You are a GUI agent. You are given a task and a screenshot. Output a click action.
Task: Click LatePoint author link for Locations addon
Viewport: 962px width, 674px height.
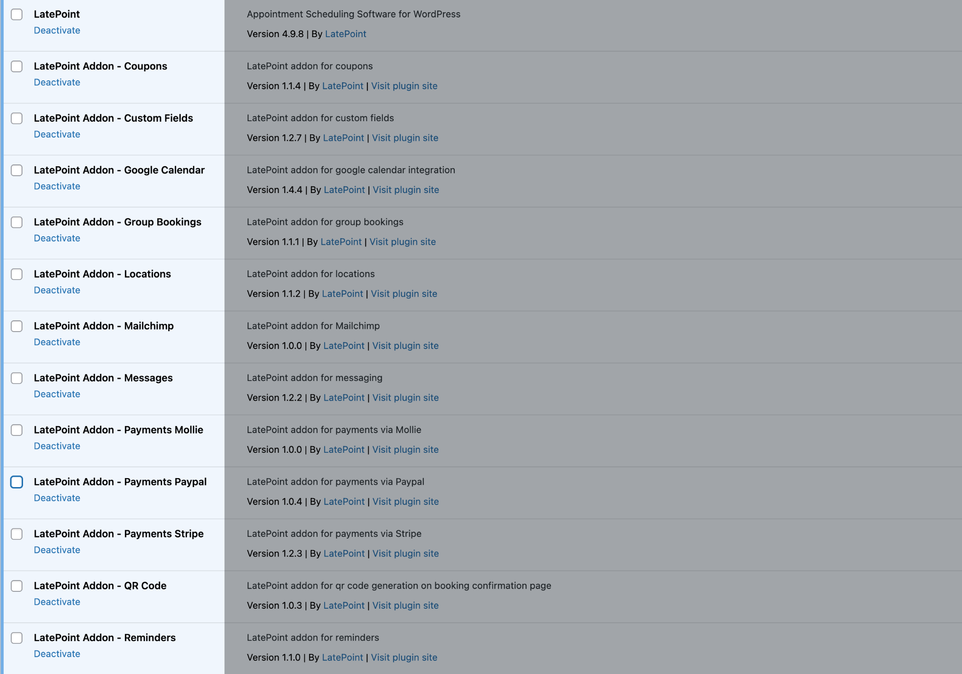point(342,293)
